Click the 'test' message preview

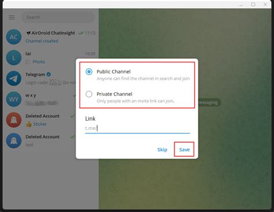[x=29, y=145]
